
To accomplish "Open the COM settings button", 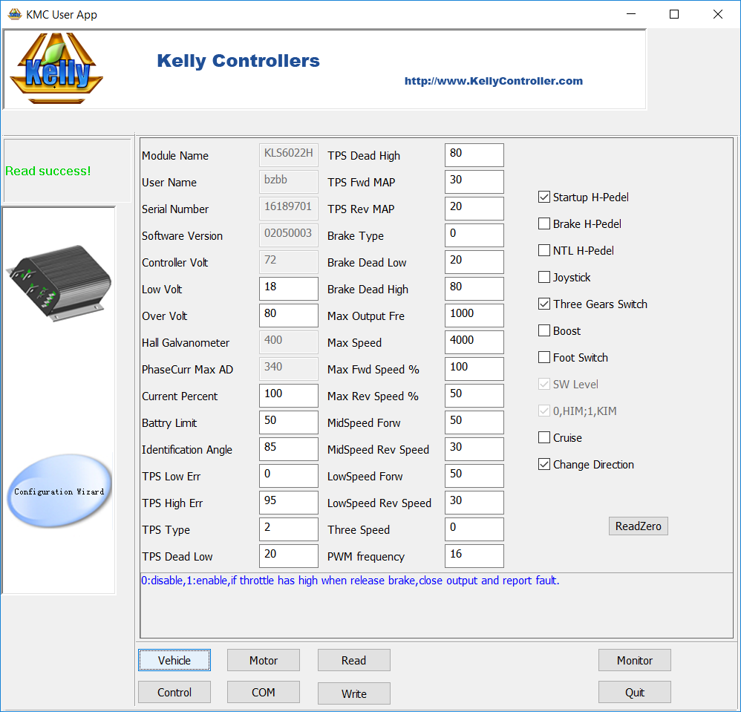I will pos(264,692).
